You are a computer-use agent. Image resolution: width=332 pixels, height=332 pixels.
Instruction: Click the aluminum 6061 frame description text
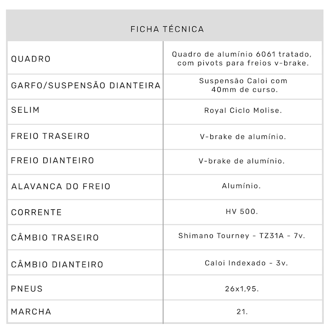(242, 58)
